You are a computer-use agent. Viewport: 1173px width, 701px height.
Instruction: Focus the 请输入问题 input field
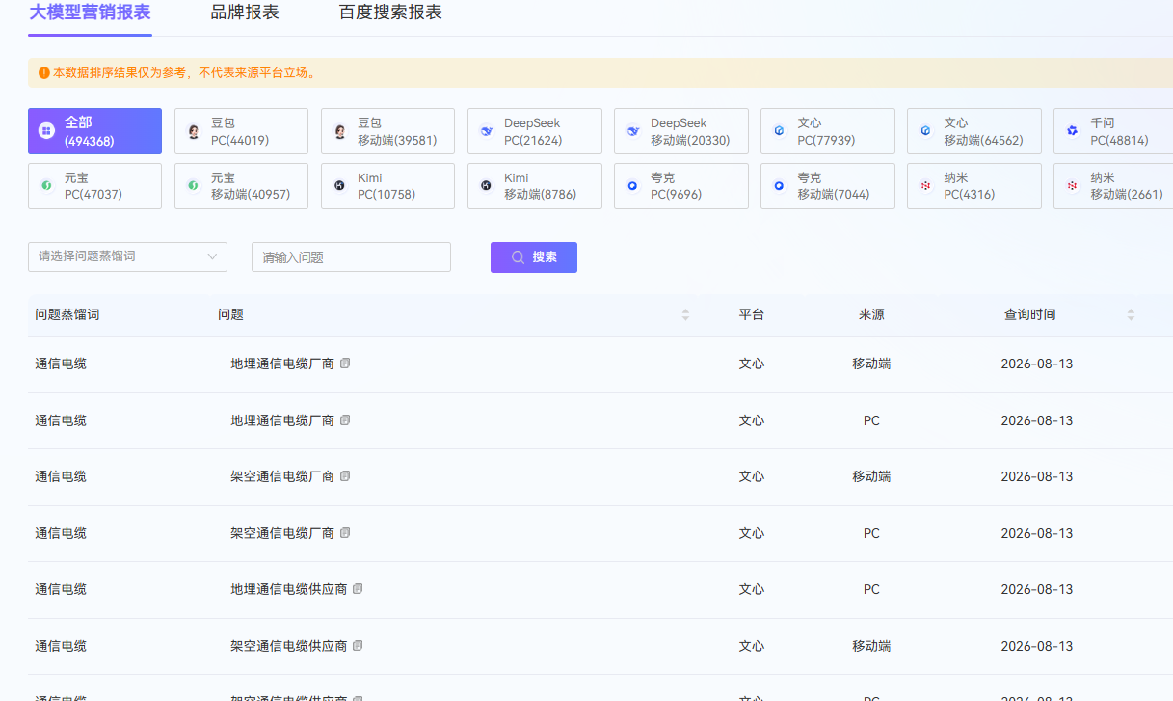pos(351,256)
